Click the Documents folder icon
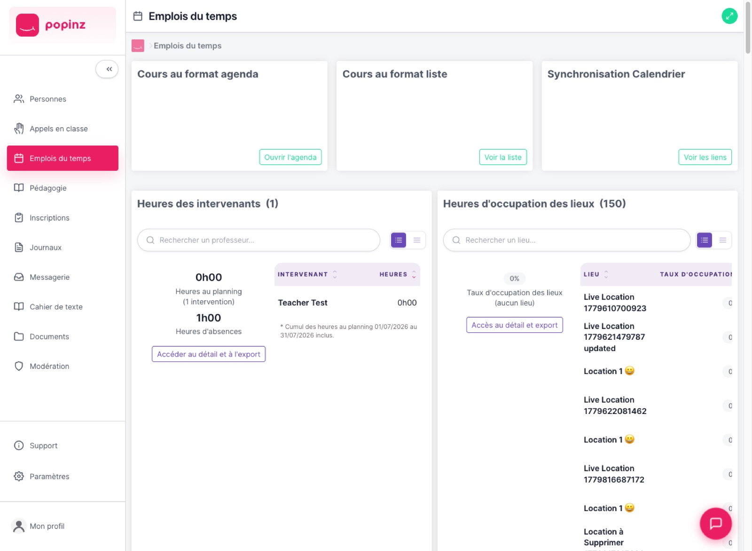 tap(19, 337)
